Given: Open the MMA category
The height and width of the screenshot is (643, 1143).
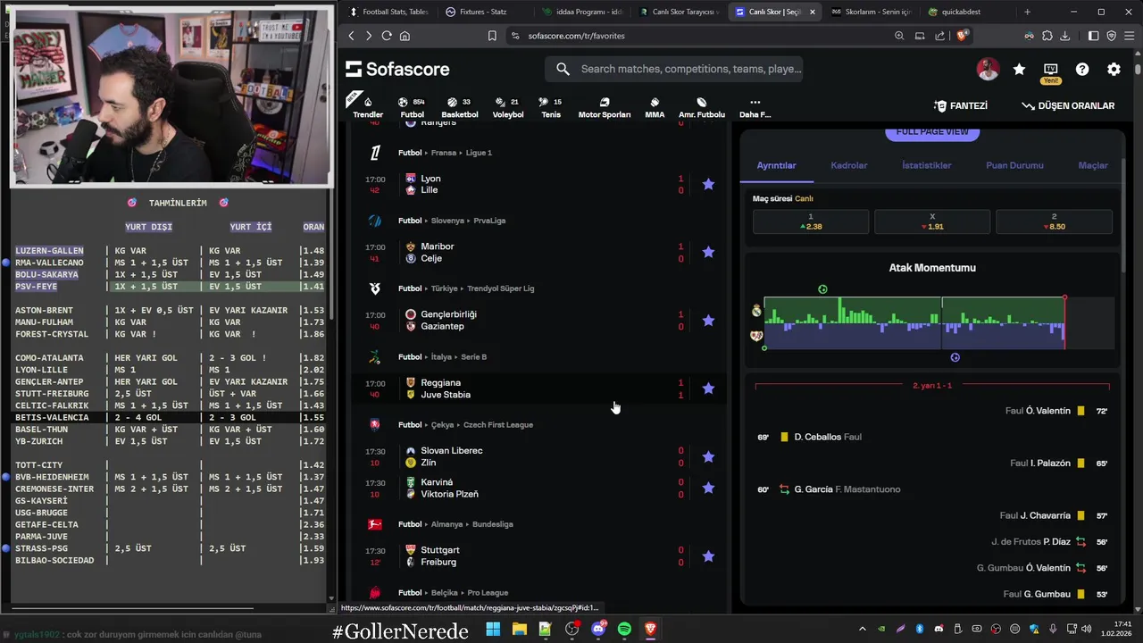Looking at the screenshot, I should click(655, 107).
